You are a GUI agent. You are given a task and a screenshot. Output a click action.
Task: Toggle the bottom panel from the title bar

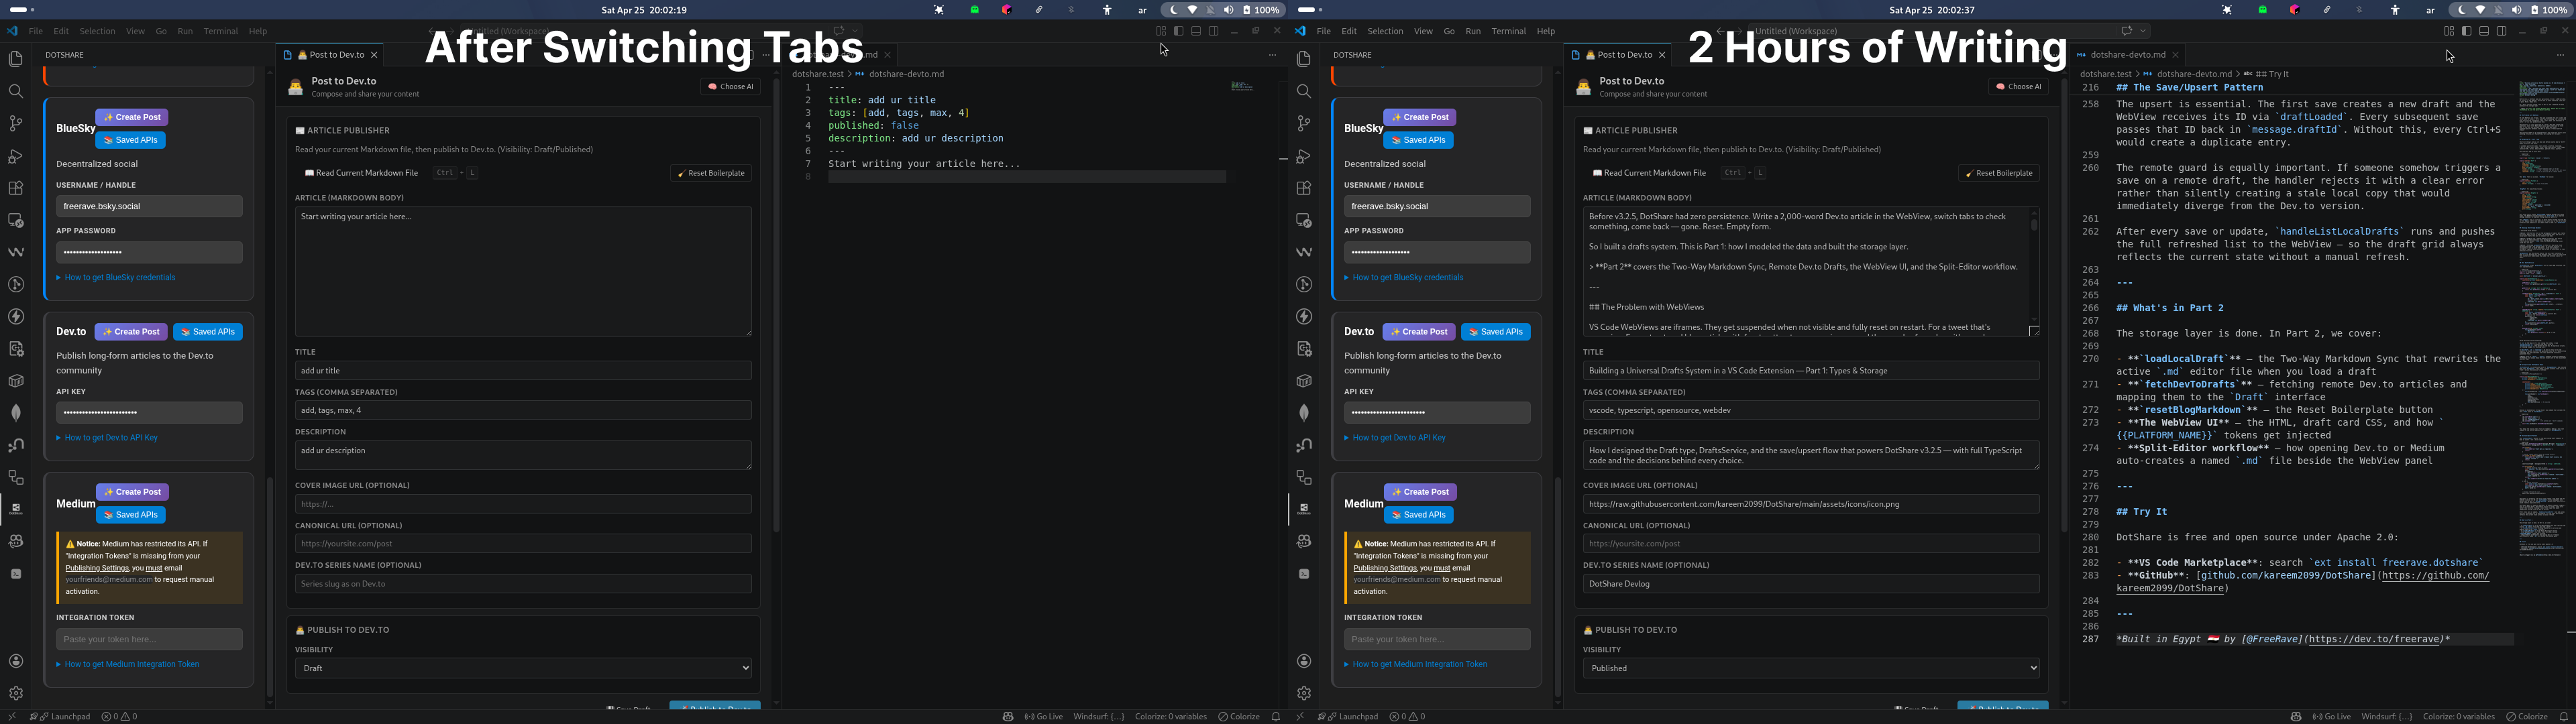(1196, 30)
